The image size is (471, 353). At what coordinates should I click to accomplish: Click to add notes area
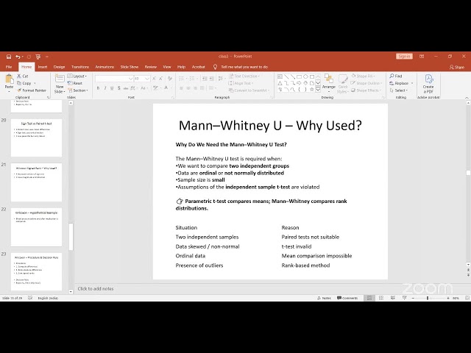click(96, 289)
